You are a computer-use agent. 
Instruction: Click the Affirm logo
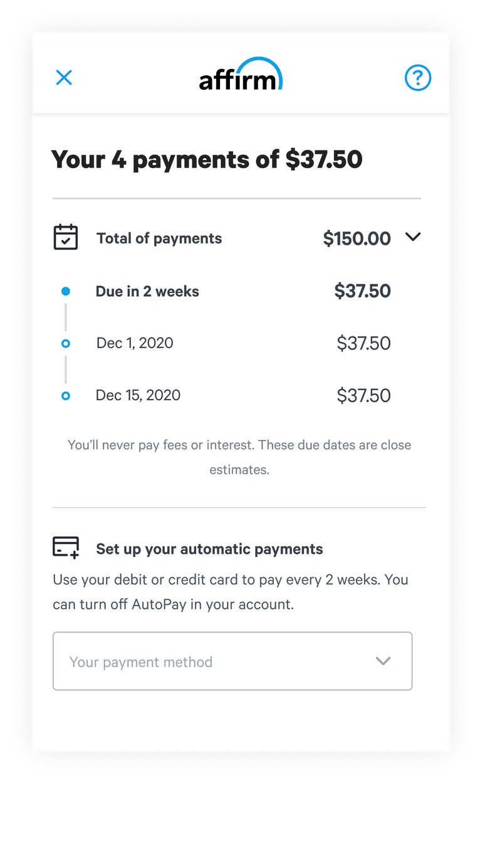(x=241, y=75)
